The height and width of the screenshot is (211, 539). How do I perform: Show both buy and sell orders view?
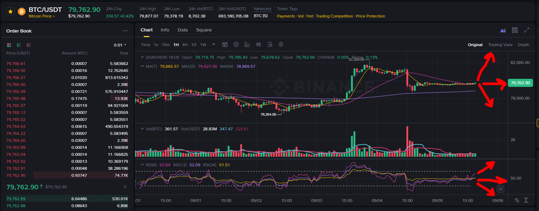coord(9,45)
